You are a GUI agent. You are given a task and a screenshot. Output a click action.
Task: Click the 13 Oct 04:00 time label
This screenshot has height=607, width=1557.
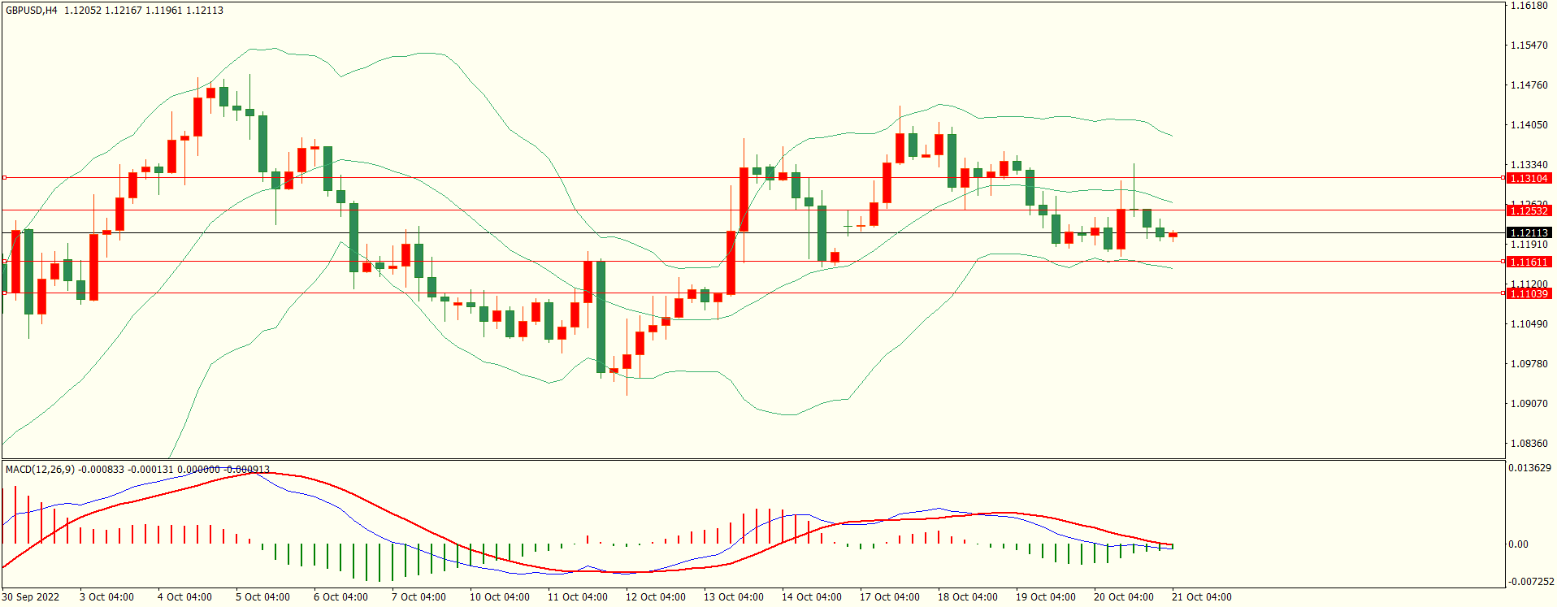coord(733,597)
